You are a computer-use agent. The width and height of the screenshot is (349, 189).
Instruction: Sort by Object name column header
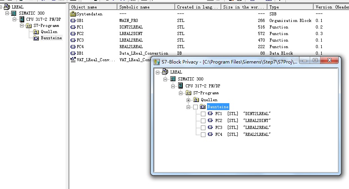pyautogui.click(x=93, y=7)
